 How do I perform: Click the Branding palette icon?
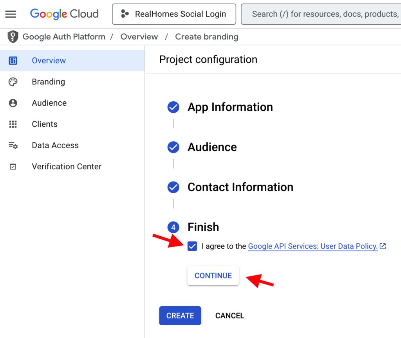pyautogui.click(x=13, y=82)
